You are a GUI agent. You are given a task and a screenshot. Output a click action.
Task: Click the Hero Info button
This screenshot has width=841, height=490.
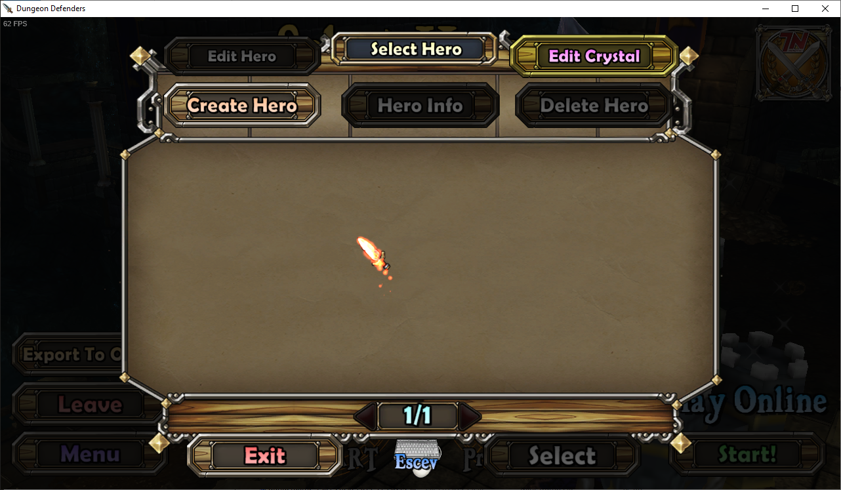click(420, 106)
